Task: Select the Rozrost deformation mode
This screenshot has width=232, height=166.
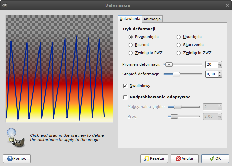Action: coord(131,45)
